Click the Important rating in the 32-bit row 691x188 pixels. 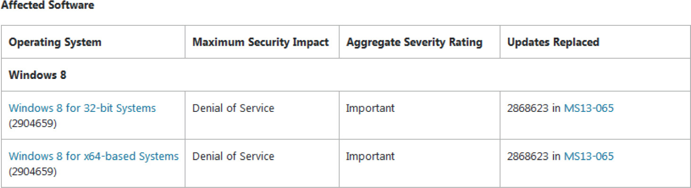(x=370, y=109)
